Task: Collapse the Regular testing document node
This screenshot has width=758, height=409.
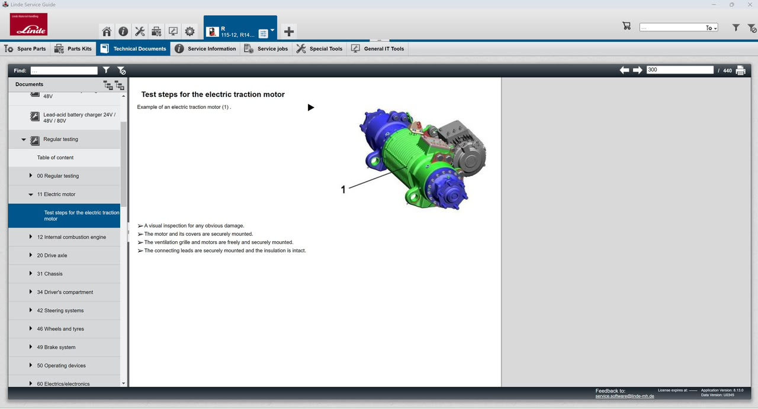Action: click(x=24, y=140)
